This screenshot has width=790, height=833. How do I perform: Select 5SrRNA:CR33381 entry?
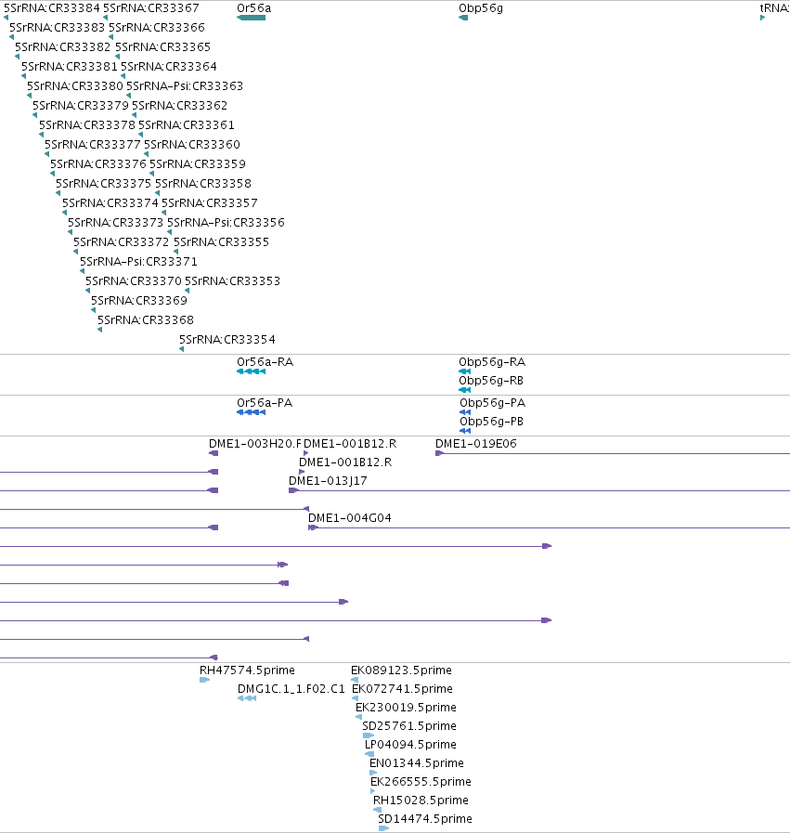click(69, 67)
